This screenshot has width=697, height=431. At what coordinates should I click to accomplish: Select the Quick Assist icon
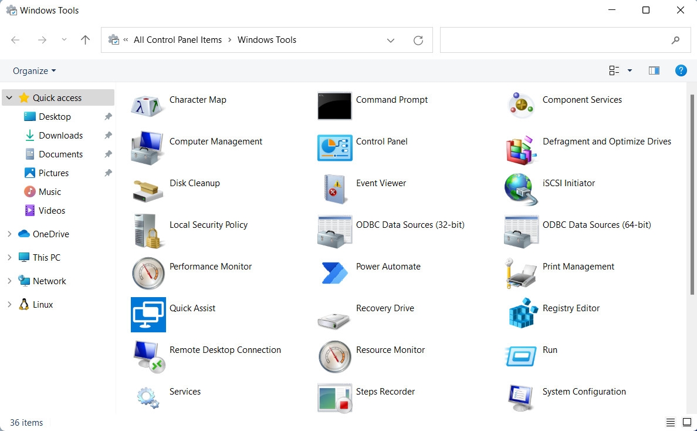coord(148,315)
